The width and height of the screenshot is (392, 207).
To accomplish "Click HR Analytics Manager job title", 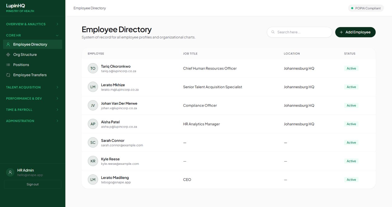I will [201, 124].
